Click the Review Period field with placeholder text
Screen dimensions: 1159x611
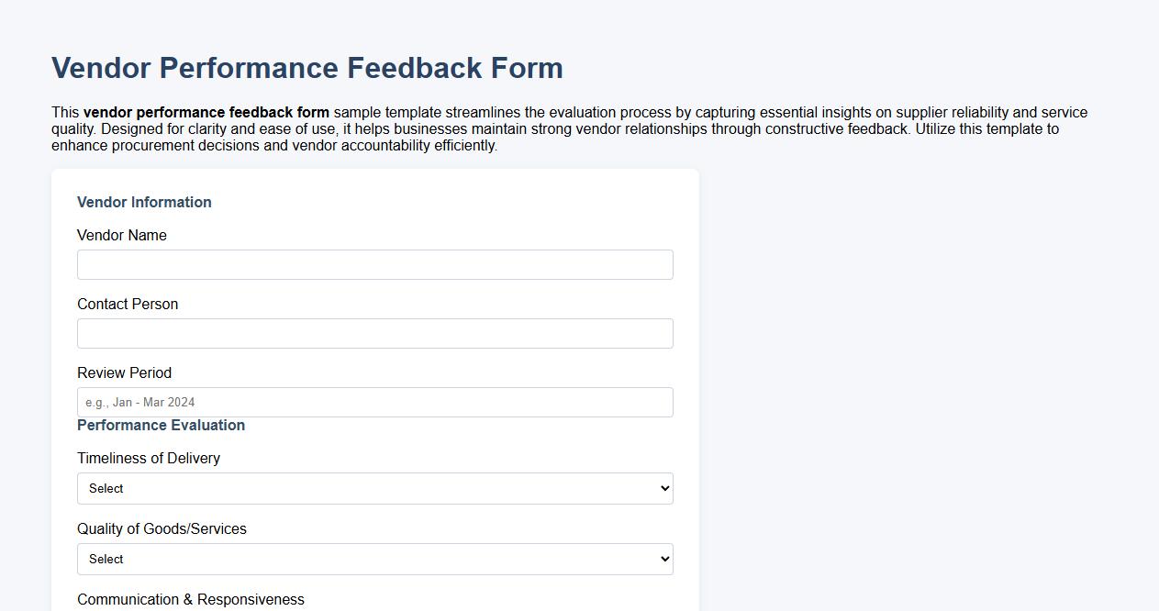pyautogui.click(x=374, y=402)
